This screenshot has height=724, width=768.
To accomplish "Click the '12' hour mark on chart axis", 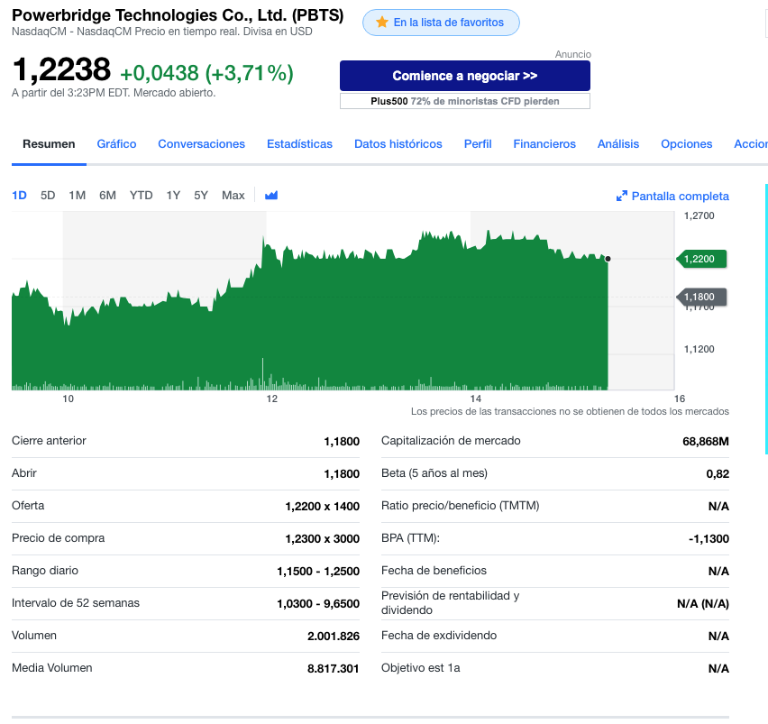I will click(x=272, y=399).
